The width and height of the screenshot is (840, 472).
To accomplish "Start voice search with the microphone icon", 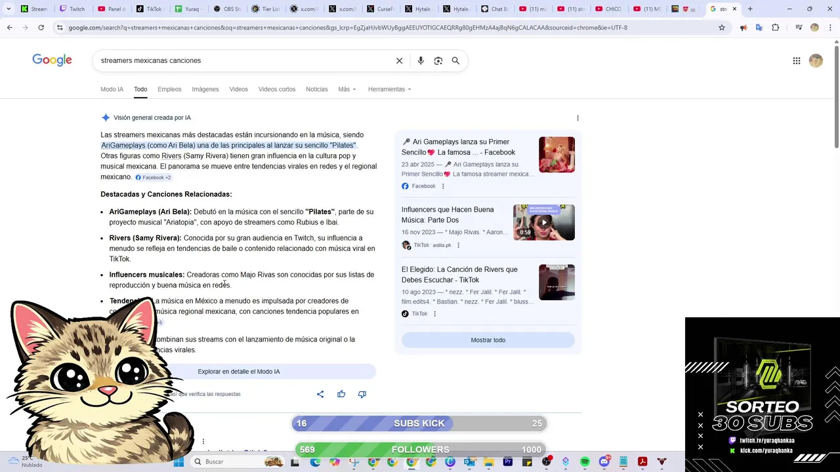I will pos(421,60).
